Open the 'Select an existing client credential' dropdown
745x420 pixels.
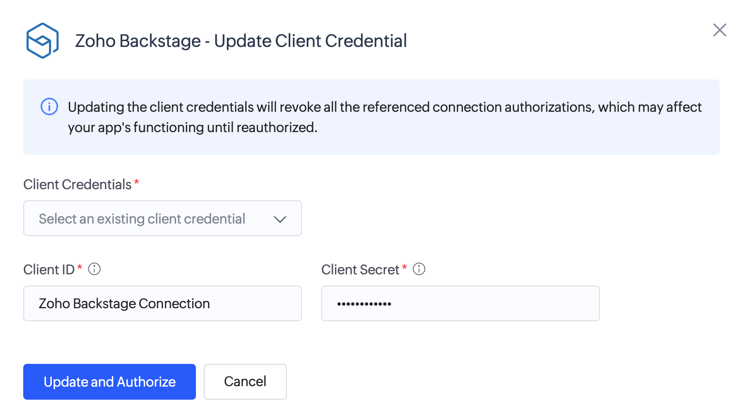(x=142, y=219)
